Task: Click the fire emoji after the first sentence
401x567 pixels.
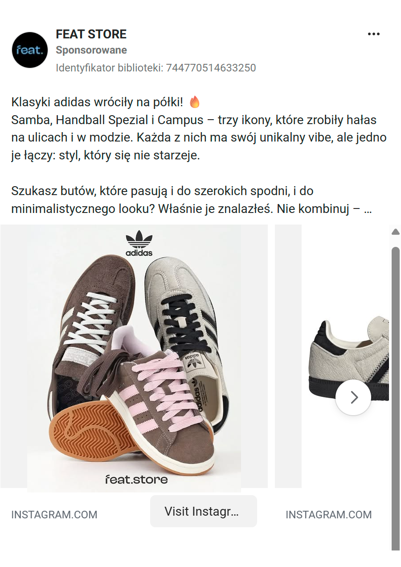Action: (x=195, y=102)
